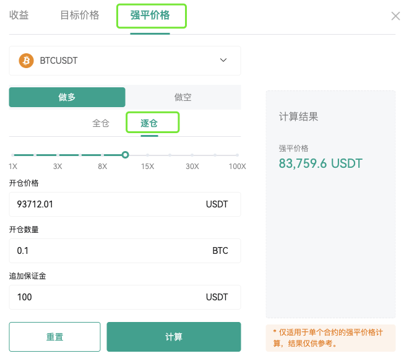The height and width of the screenshot is (361, 409).
Task: Open the 目标价格 tab
Action: (x=80, y=15)
